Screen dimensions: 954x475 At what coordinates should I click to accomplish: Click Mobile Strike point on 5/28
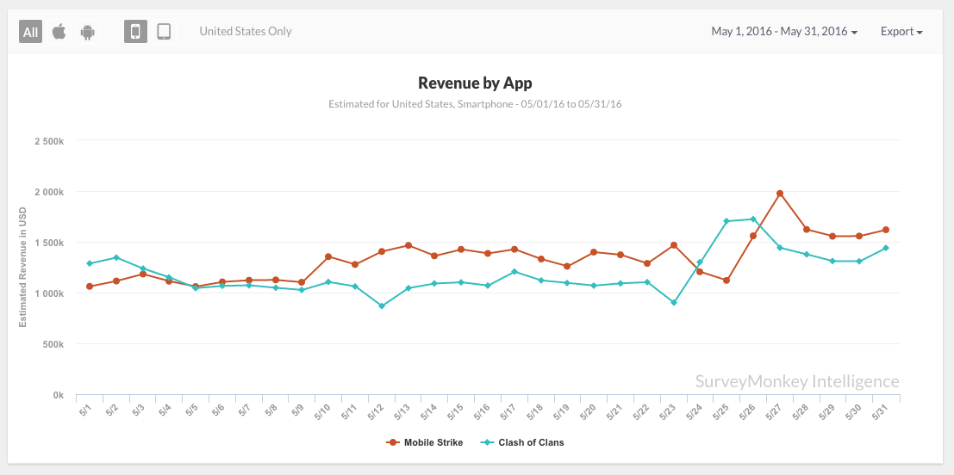[806, 230]
